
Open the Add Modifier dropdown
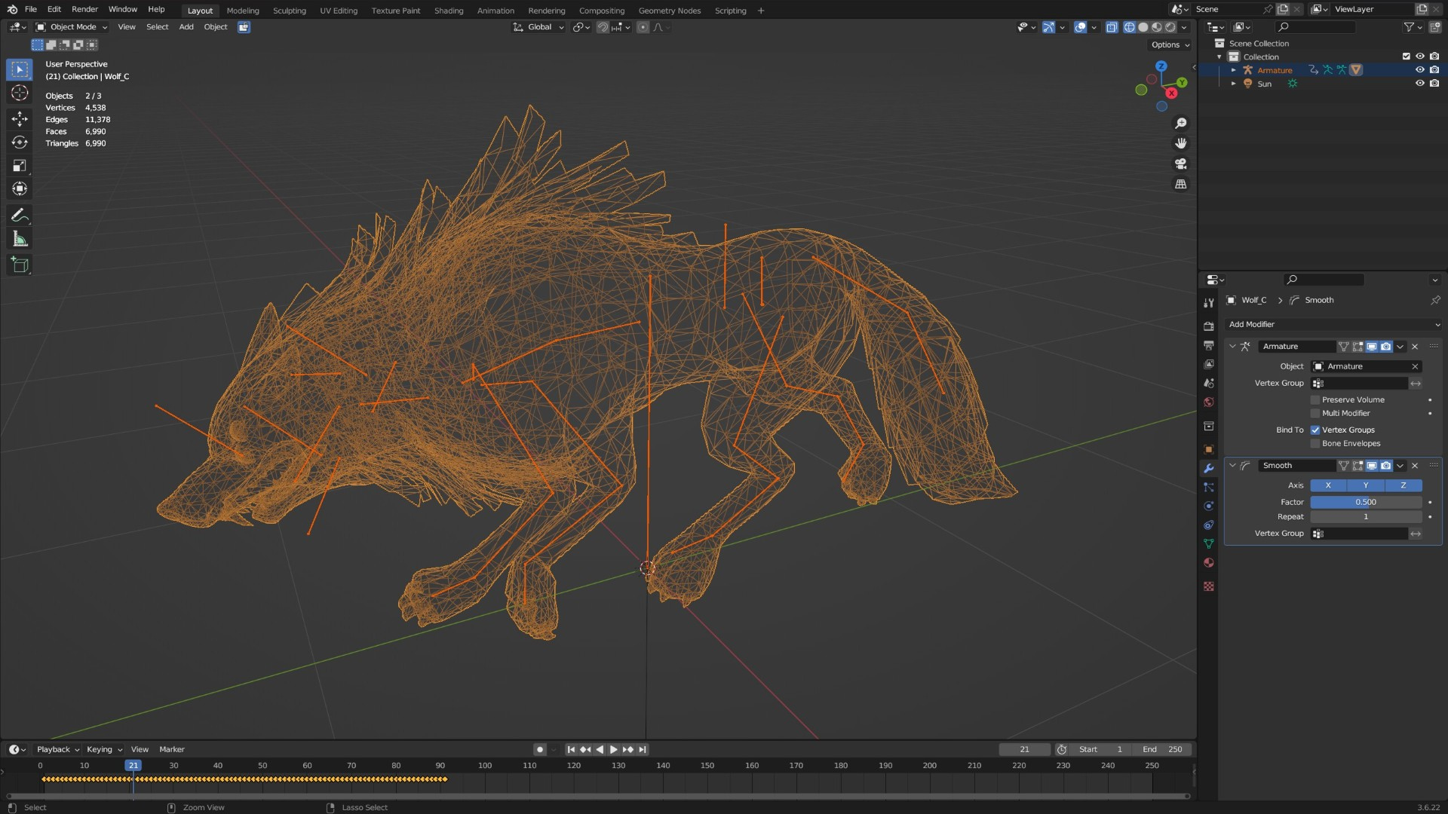tap(1333, 325)
